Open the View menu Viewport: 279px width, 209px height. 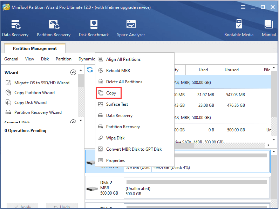pos(29,59)
